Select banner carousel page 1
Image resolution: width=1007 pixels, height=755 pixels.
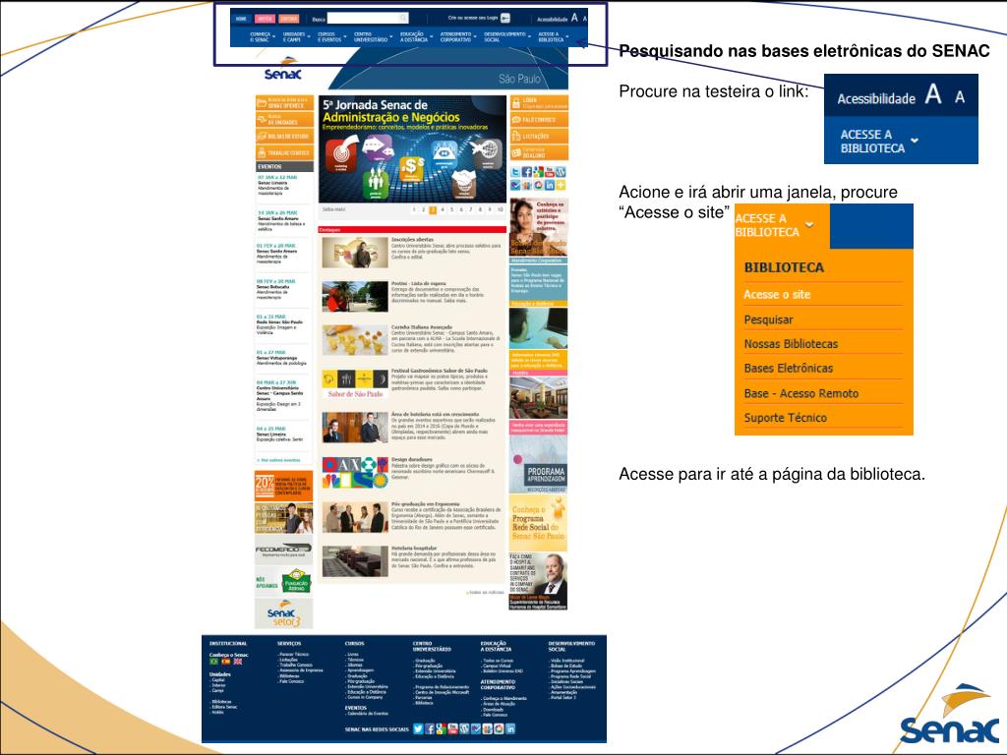click(414, 210)
